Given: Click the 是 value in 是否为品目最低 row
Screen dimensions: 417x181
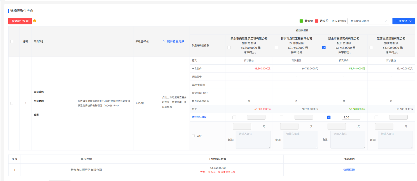Looking at the screenshot, I should pyautogui.click(x=344, y=101).
